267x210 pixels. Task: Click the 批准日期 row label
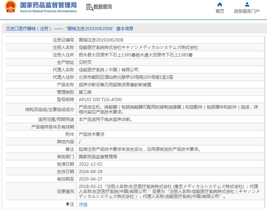65,164
